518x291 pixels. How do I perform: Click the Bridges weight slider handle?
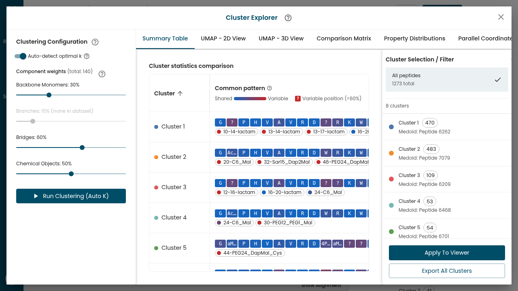click(x=82, y=148)
